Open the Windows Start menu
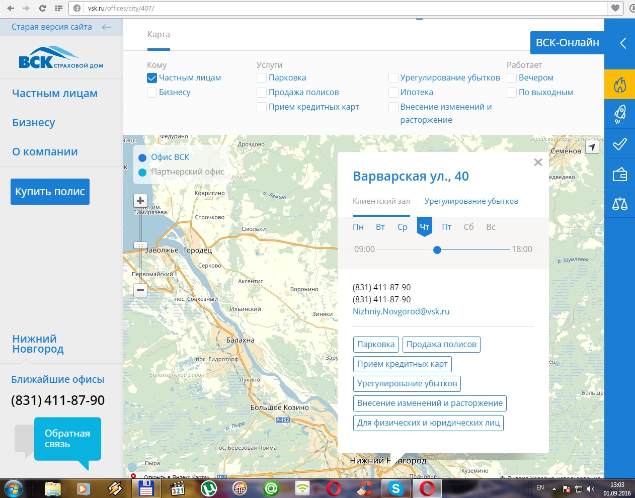 13,488
